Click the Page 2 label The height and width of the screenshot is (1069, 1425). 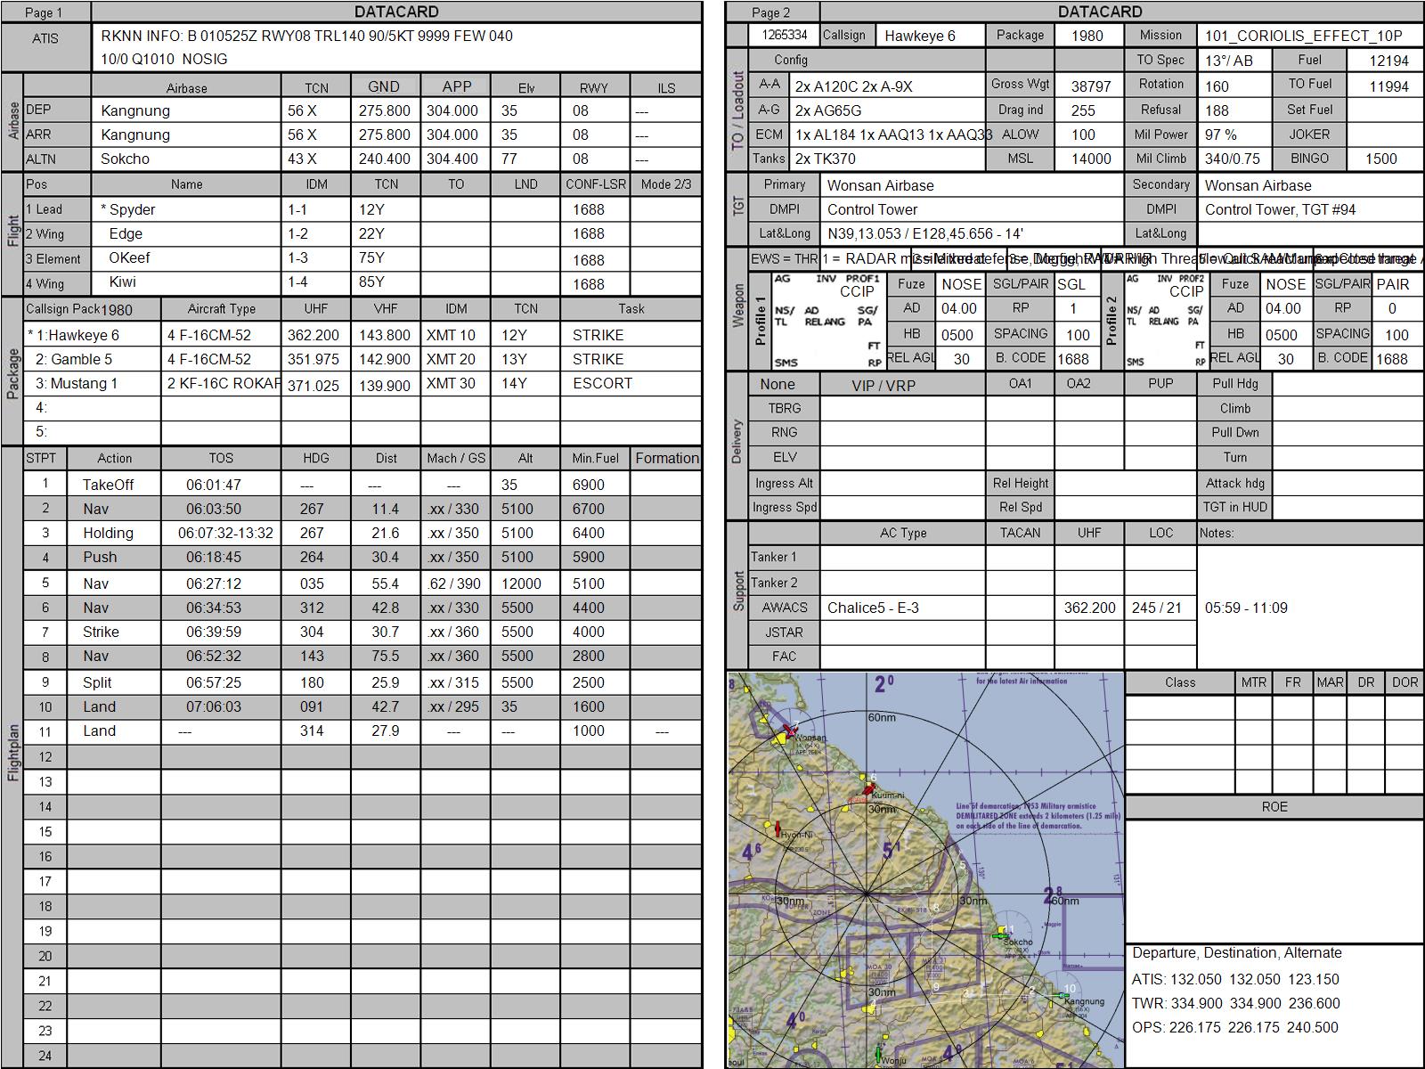coord(770,12)
